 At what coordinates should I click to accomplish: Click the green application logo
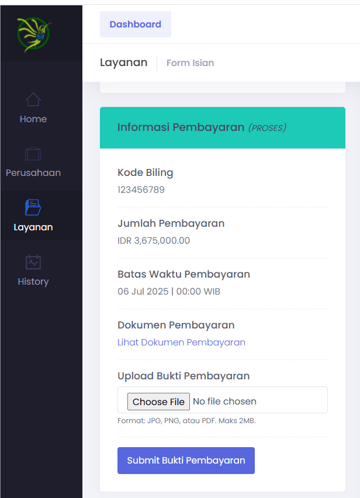click(33, 34)
